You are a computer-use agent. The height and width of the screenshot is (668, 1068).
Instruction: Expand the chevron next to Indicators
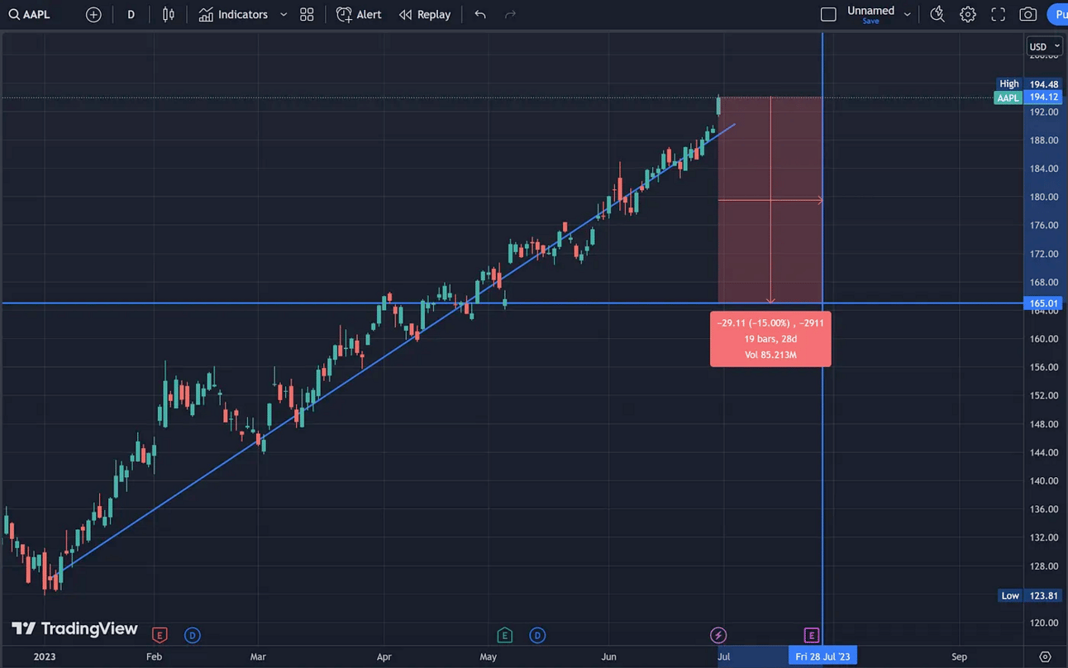284,15
